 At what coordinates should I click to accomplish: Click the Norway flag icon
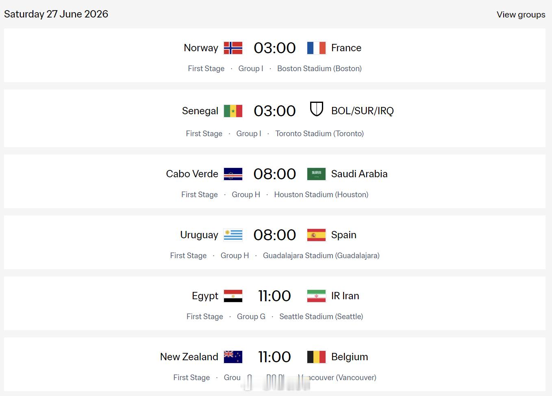233,48
